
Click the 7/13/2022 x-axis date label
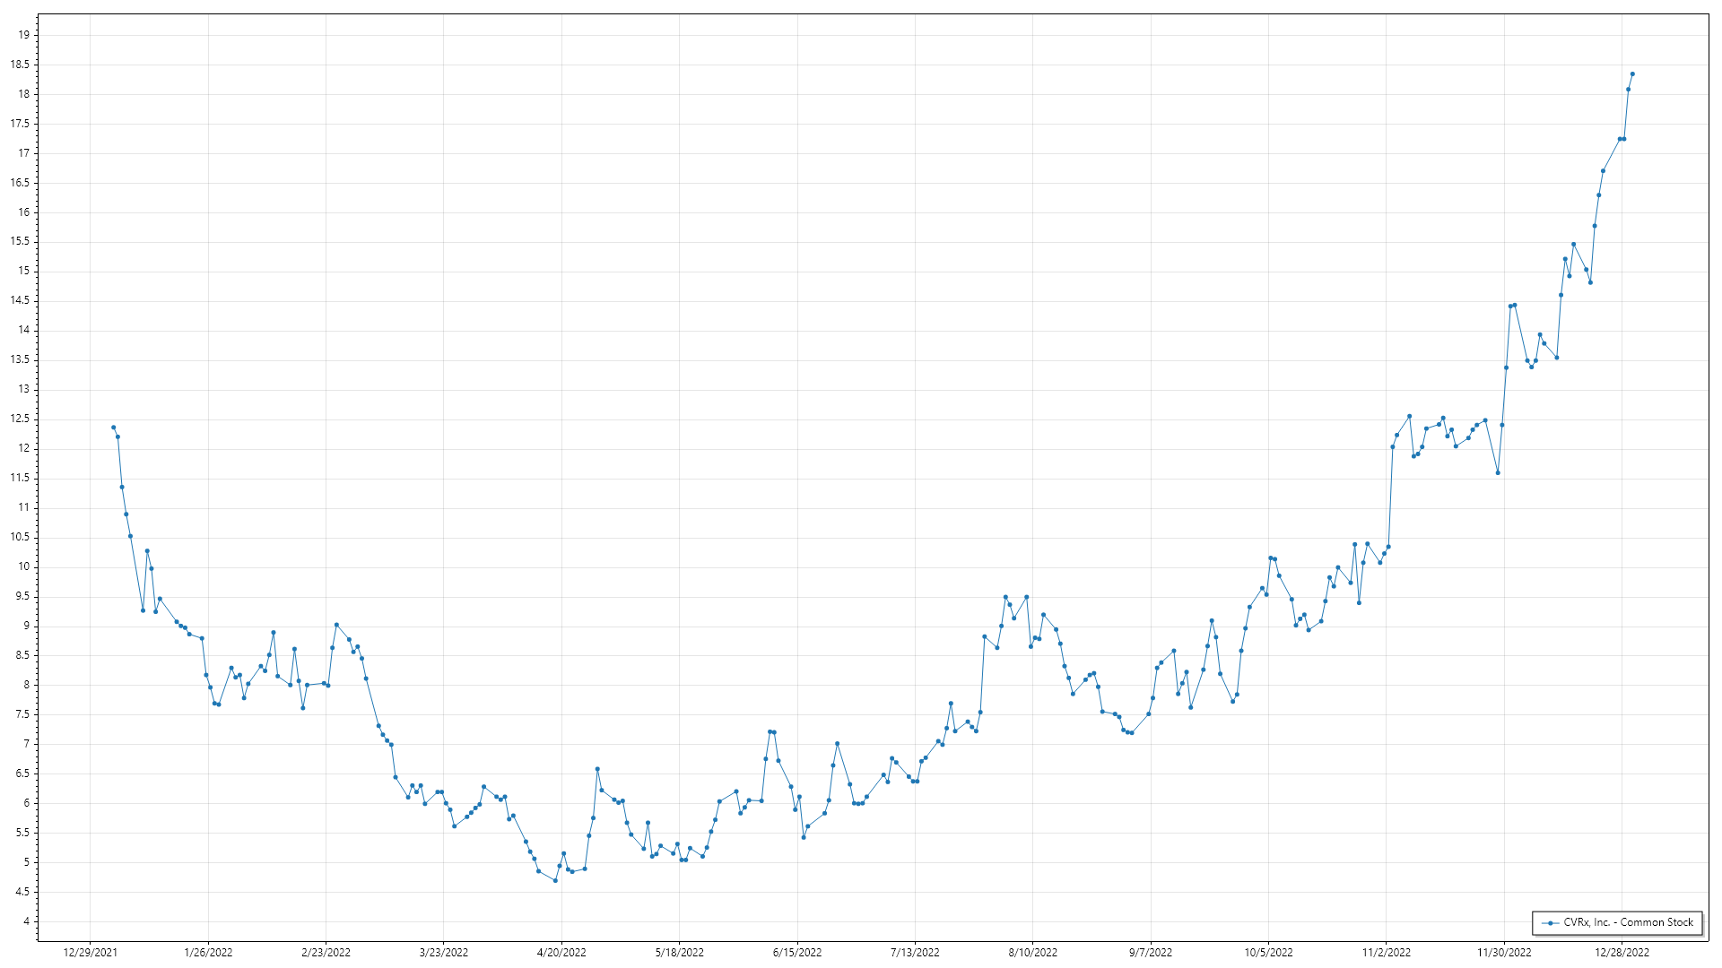[x=915, y=953]
